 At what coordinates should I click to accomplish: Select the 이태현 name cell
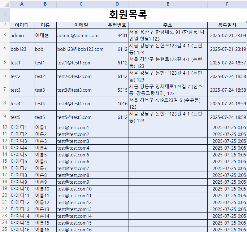coord(45,35)
